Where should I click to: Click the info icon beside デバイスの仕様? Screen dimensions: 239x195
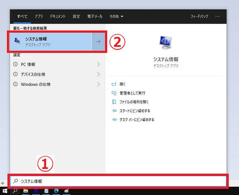click(x=16, y=74)
